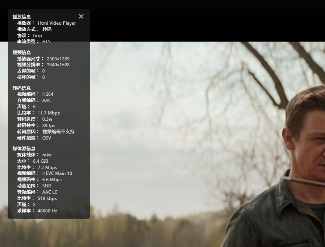
Task: Close the playback info panel
Action: click(x=81, y=17)
